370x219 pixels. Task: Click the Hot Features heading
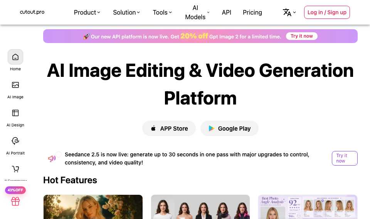tap(70, 180)
